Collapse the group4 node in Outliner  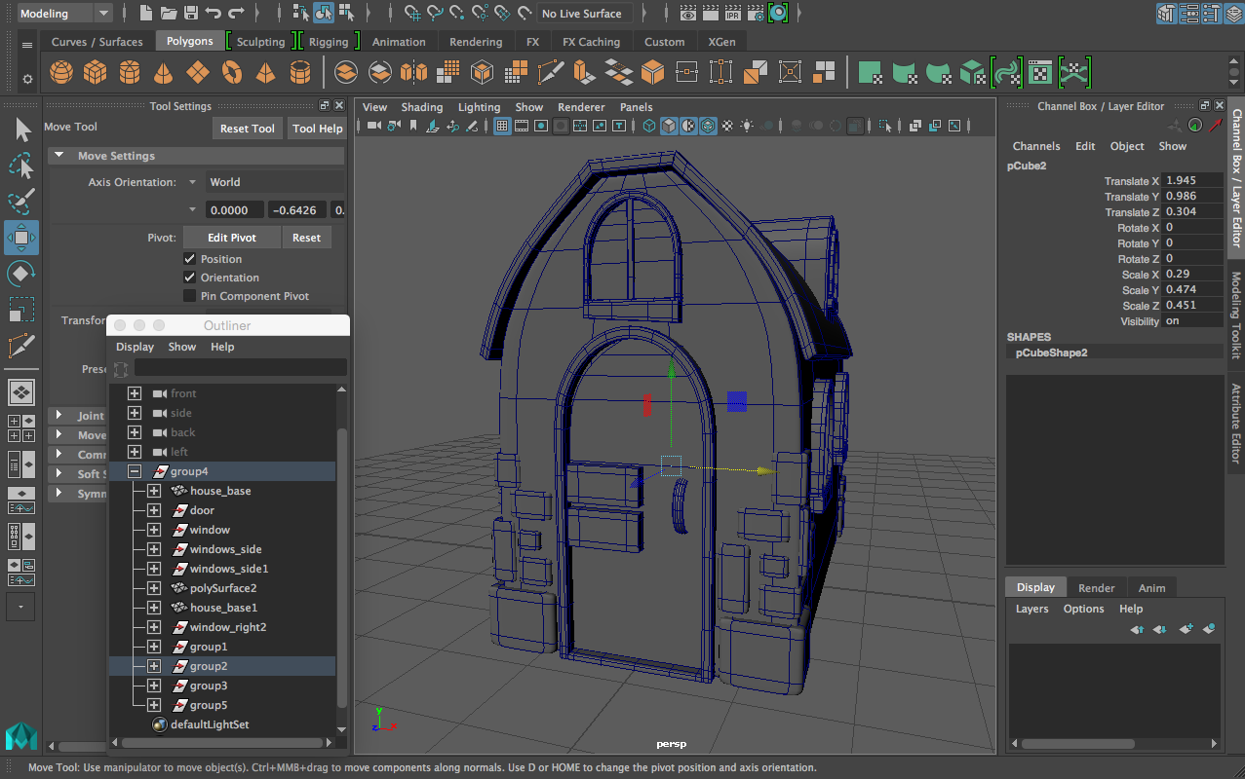[x=135, y=471]
